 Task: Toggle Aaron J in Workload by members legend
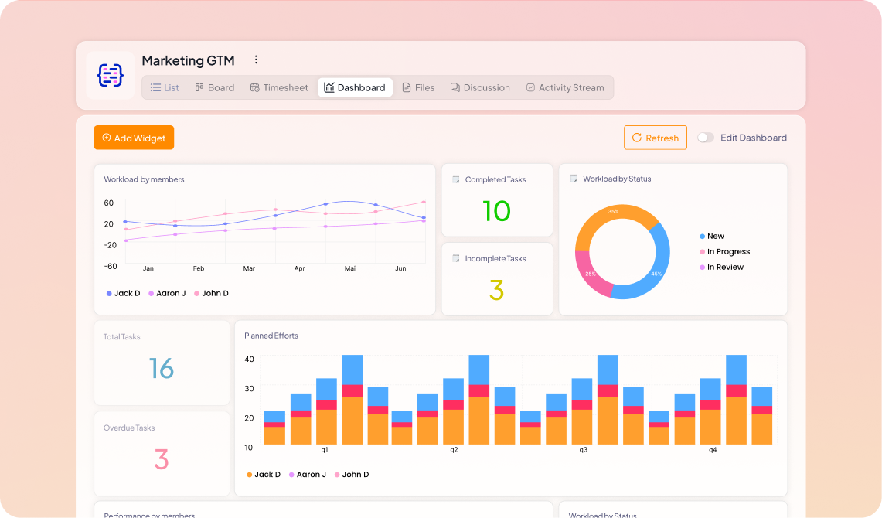click(x=167, y=293)
